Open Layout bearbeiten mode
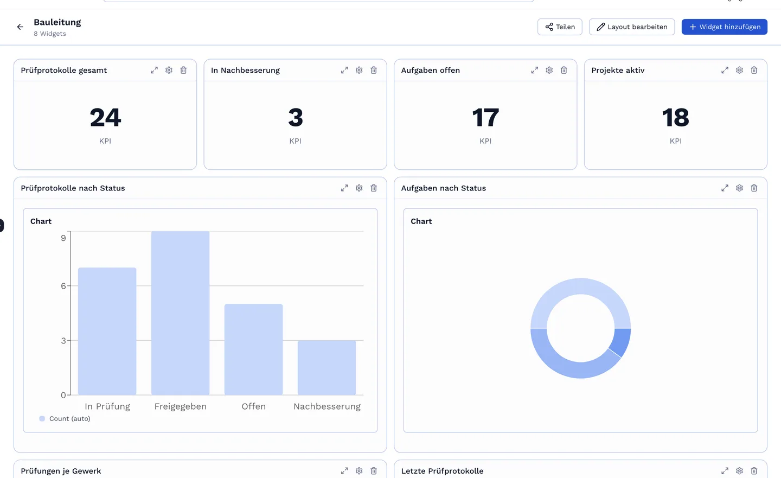Screen dimensions: 781x478 [x=632, y=27]
